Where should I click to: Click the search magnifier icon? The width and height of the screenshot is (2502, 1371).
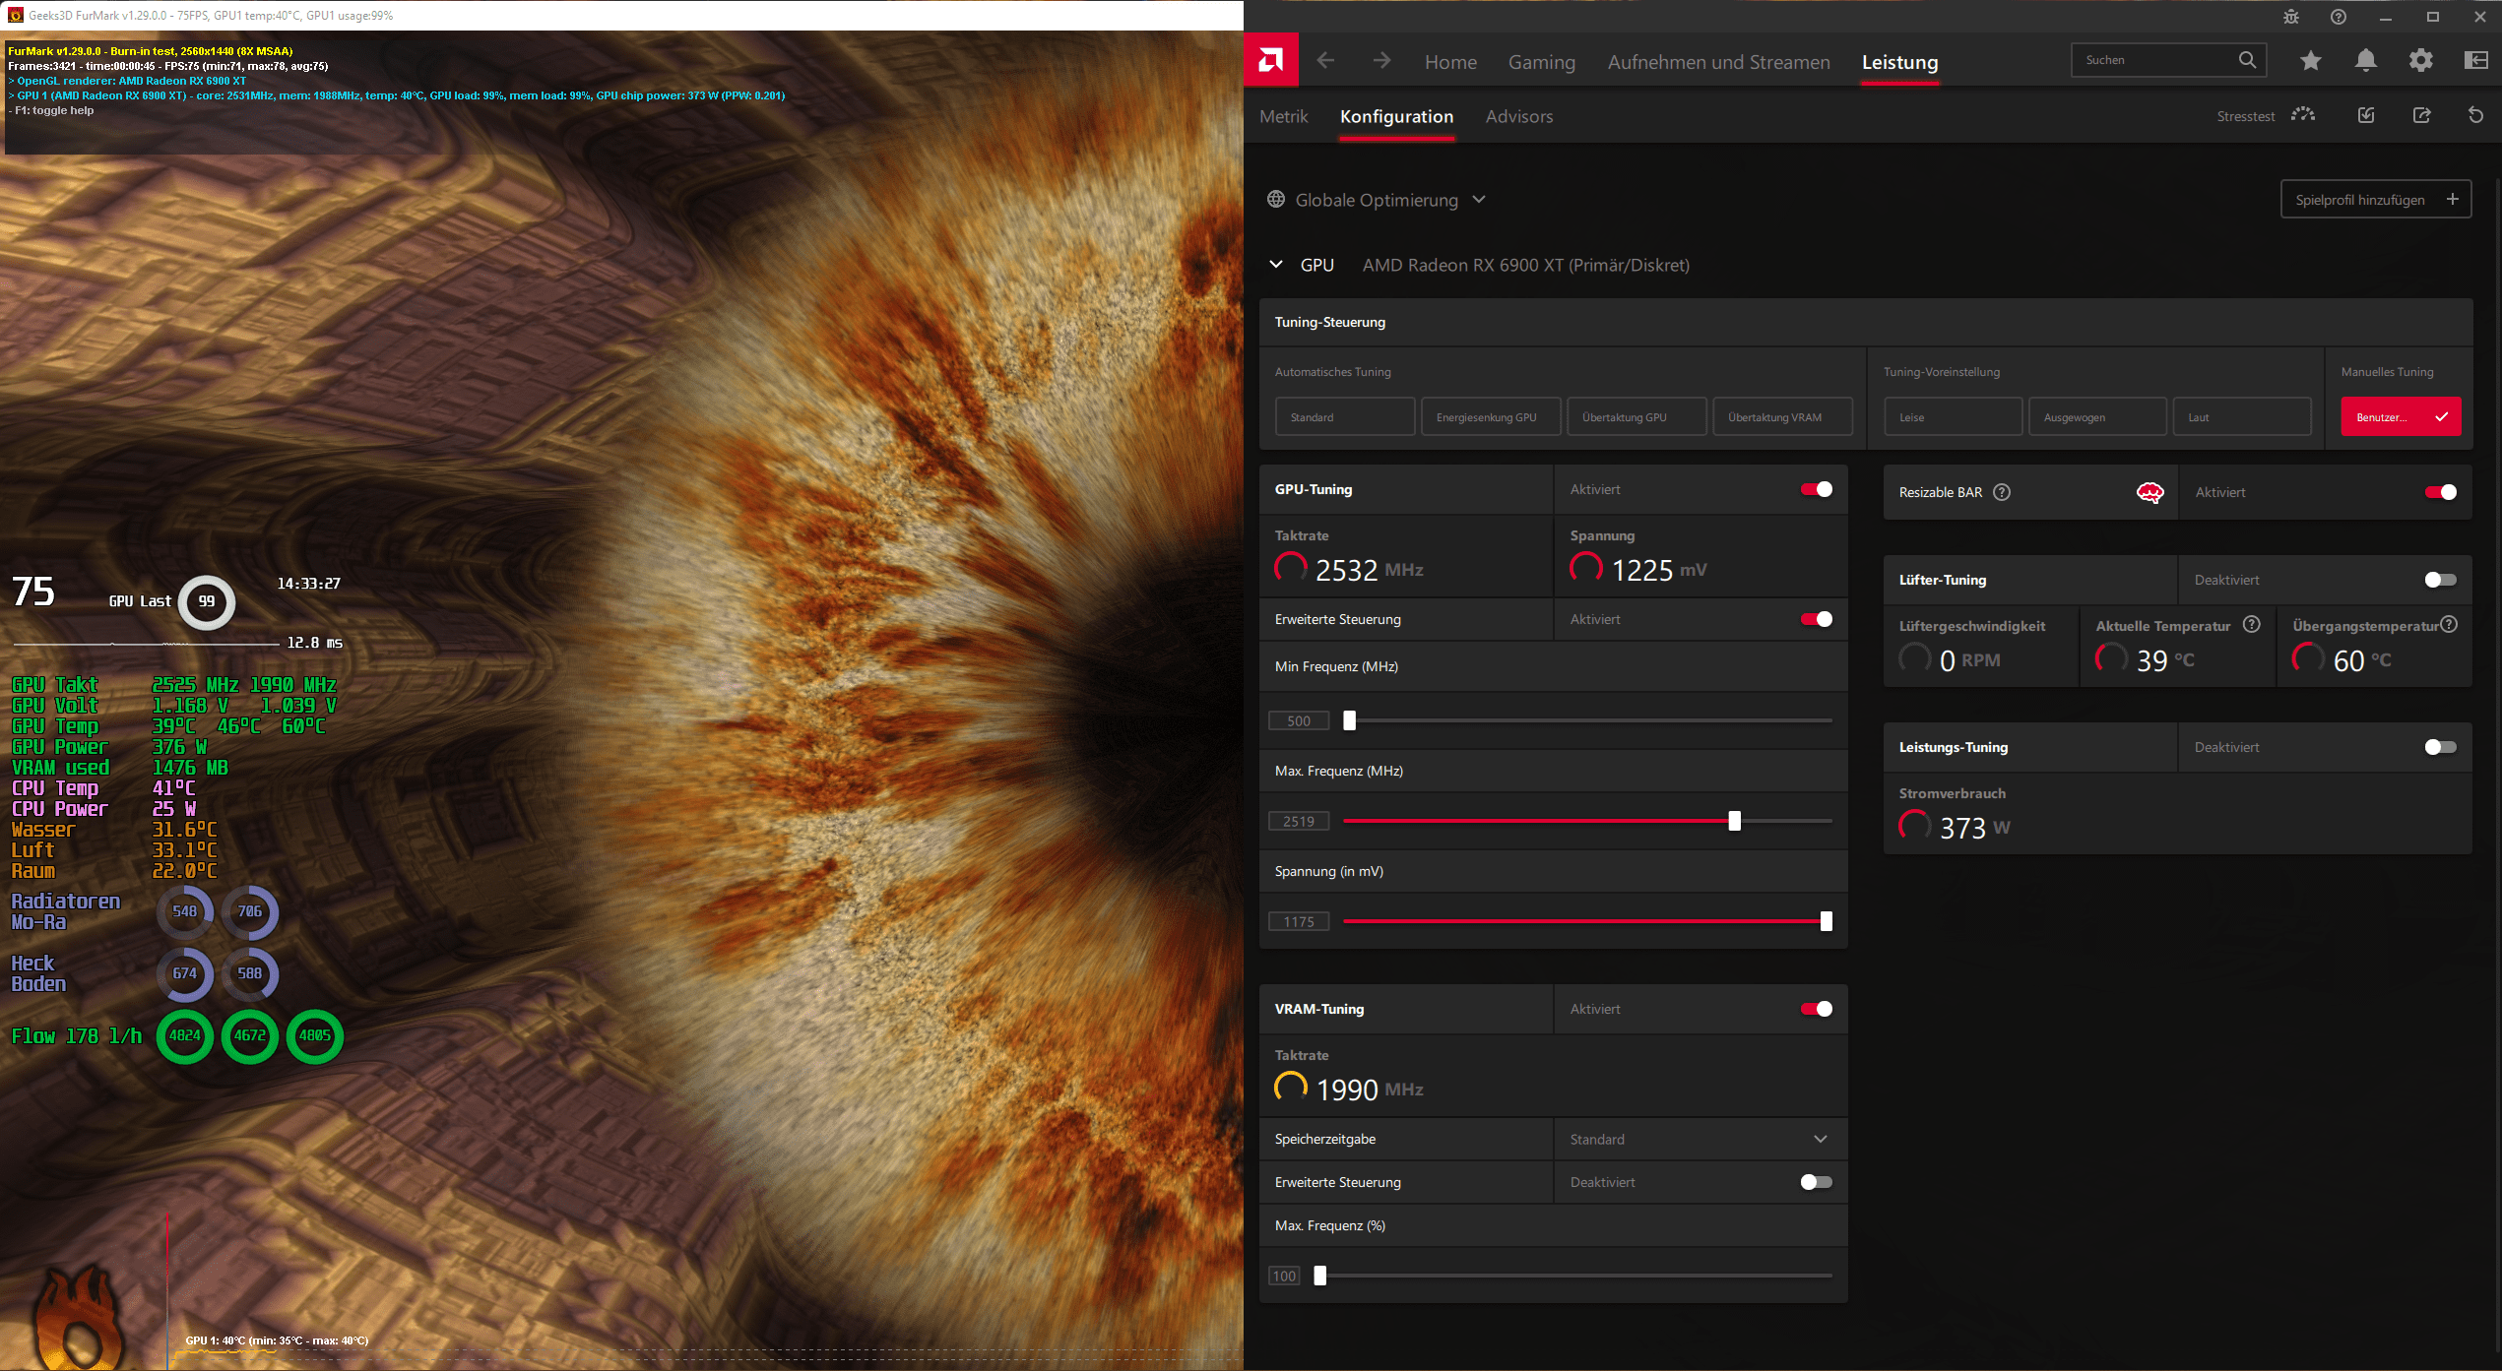(2246, 60)
